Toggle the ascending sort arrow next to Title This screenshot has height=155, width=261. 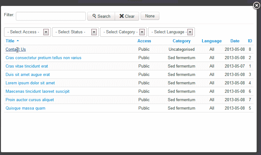pyautogui.click(x=18, y=41)
